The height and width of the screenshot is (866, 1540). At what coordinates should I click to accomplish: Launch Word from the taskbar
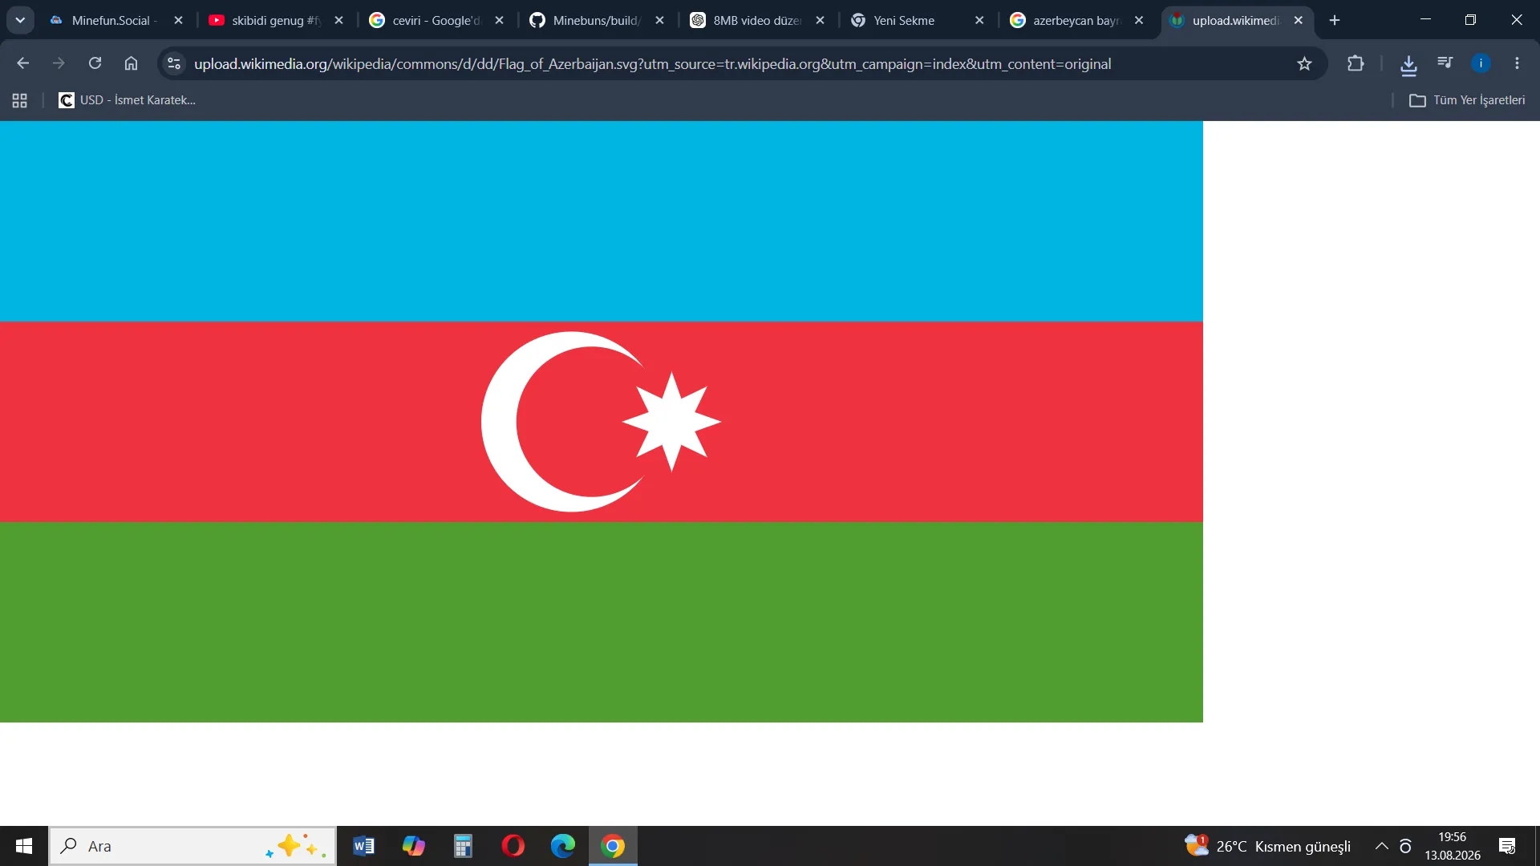(x=363, y=846)
